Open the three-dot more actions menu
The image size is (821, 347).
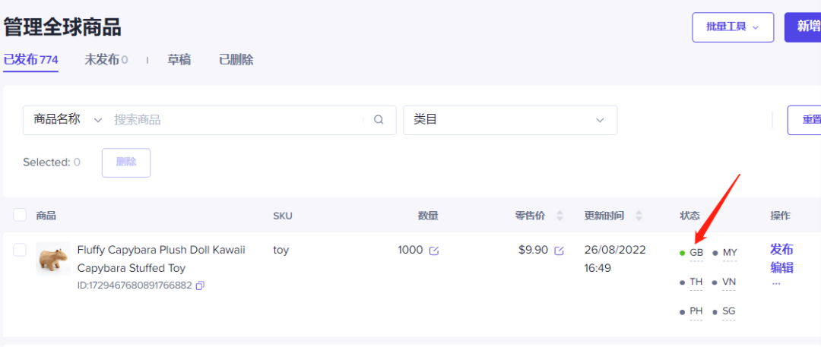(x=776, y=283)
